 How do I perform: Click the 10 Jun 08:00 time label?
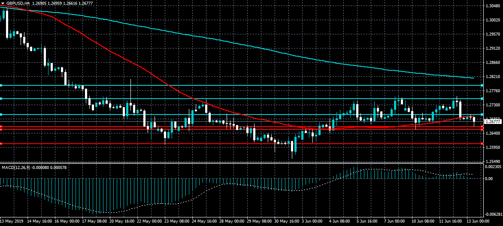(423, 221)
